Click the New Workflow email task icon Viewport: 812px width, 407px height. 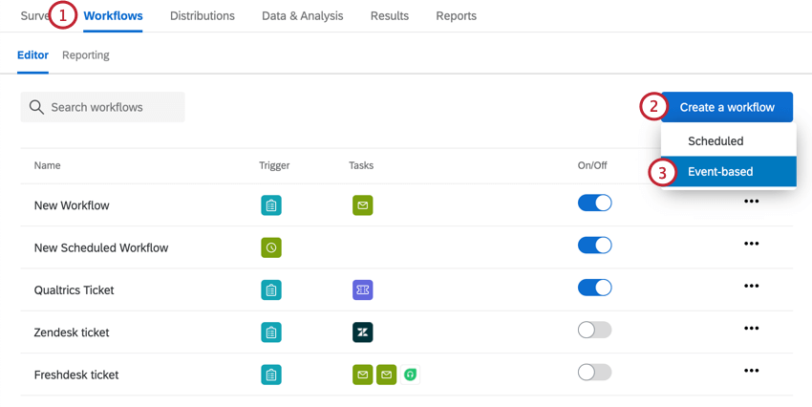362,205
